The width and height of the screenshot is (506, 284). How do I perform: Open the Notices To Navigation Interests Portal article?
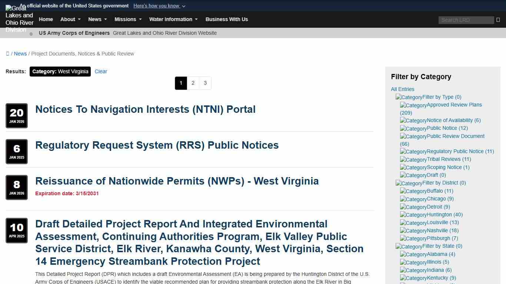tap(145, 109)
